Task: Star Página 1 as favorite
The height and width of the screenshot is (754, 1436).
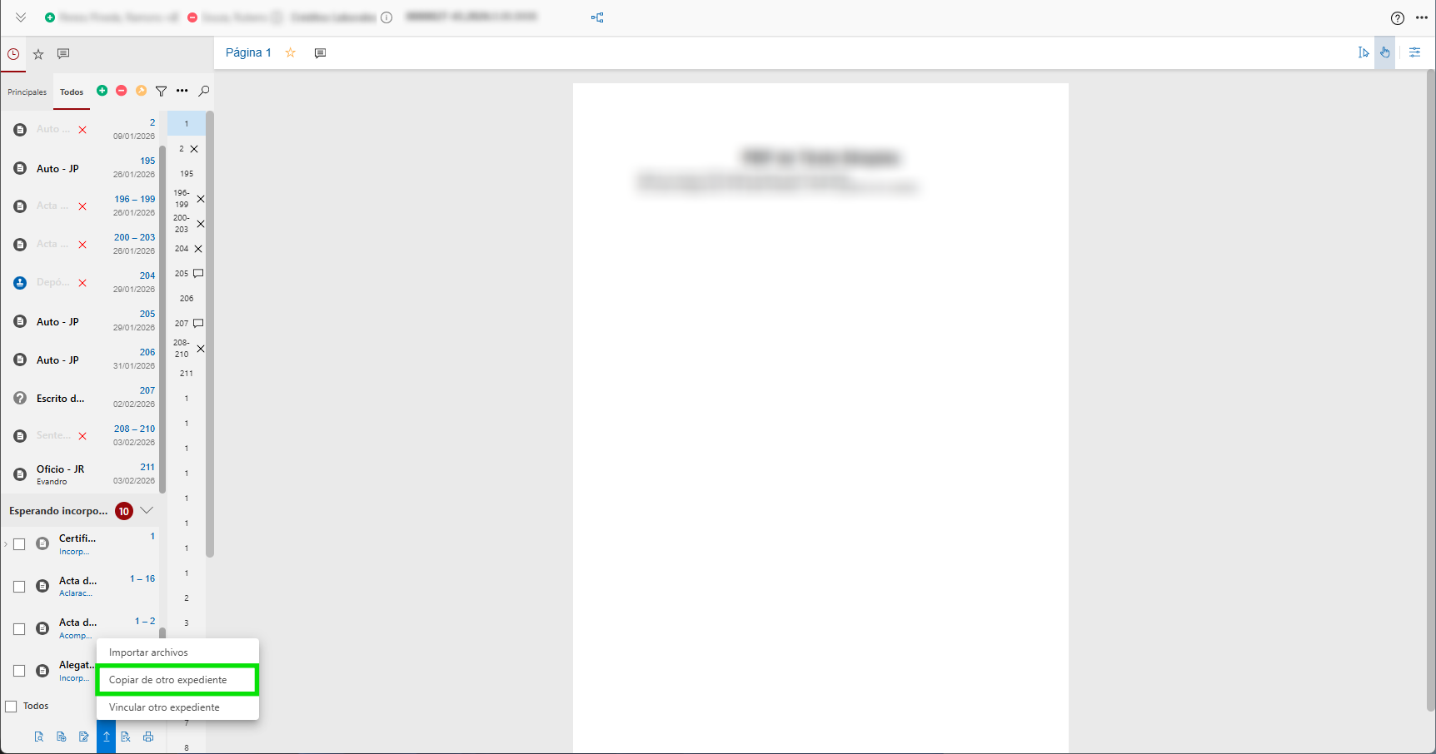Action: (291, 52)
